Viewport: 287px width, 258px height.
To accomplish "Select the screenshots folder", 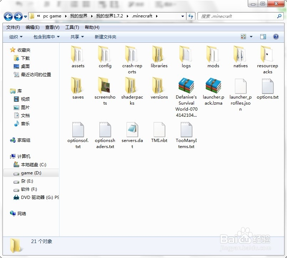I will coord(105,91).
